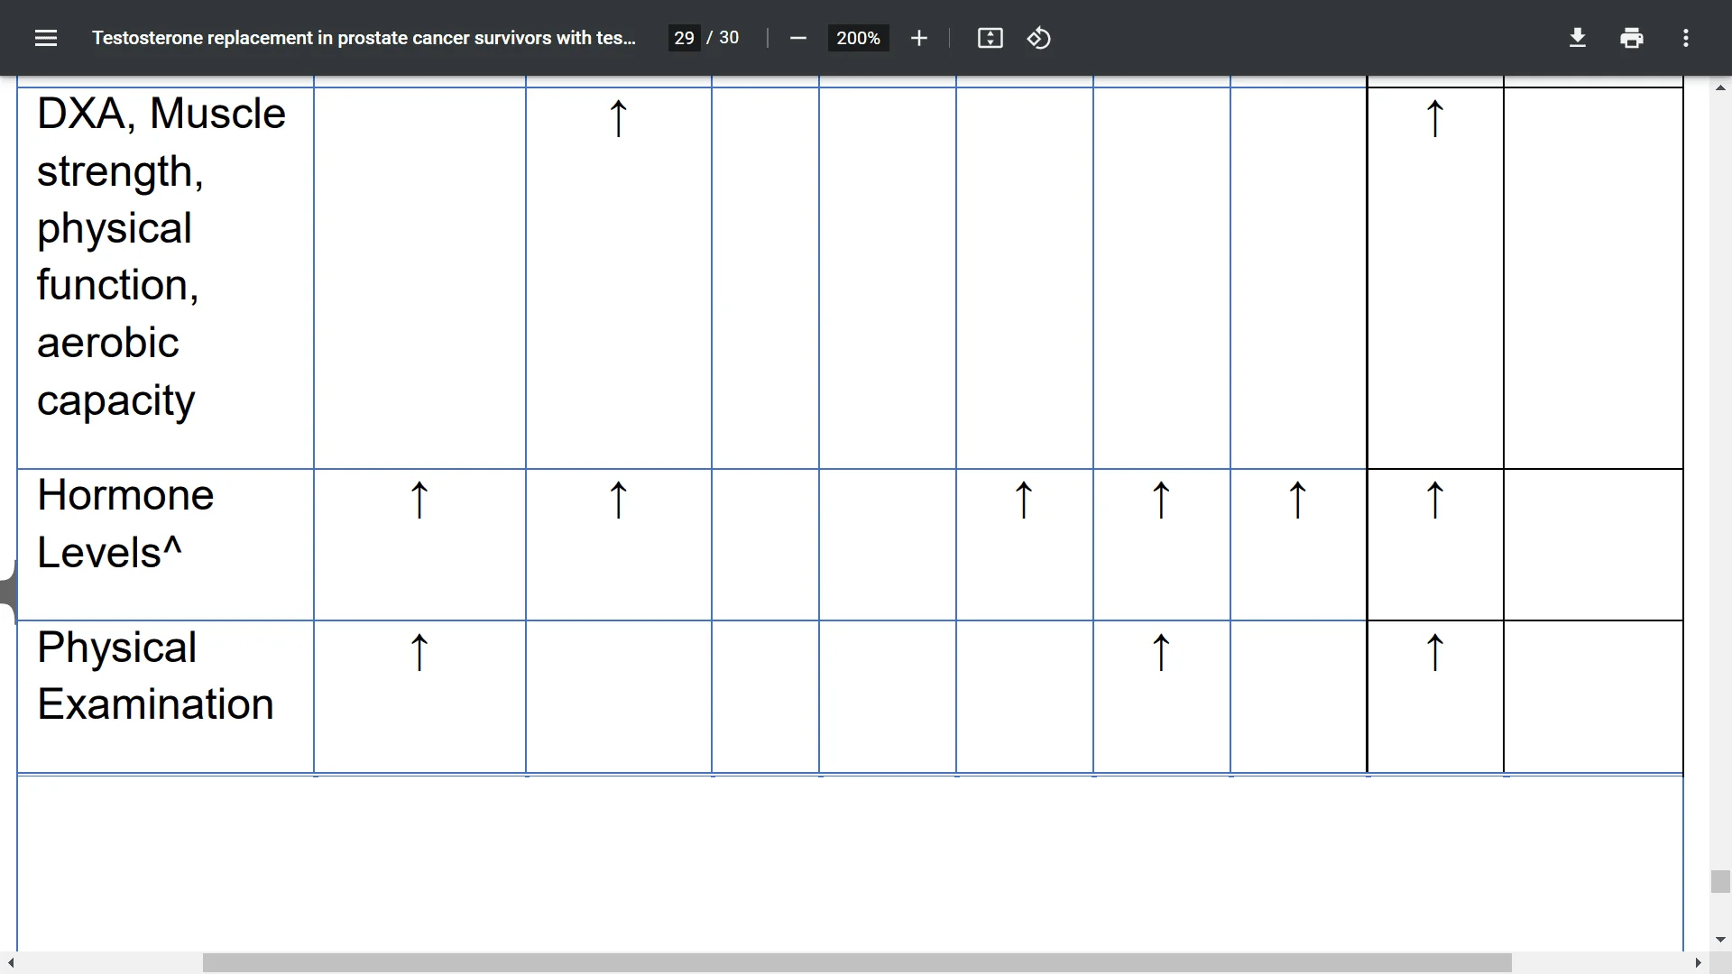Click the fit to page icon
The height and width of the screenshot is (974, 1732).
(990, 38)
